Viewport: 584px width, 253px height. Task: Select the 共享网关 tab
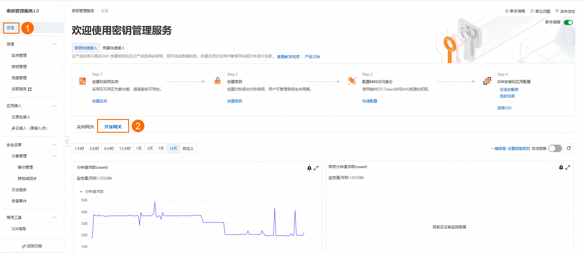click(x=113, y=127)
